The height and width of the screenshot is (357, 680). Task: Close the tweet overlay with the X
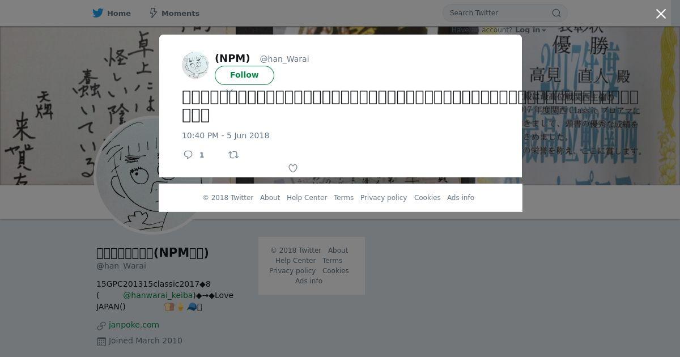click(661, 14)
